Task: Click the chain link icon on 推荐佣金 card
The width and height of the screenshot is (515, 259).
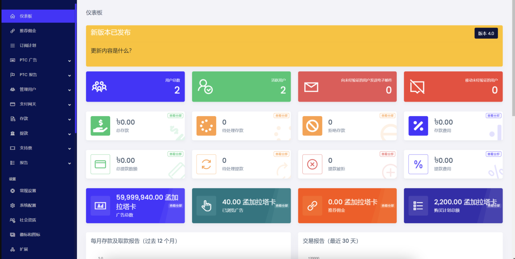Action: click(312, 206)
